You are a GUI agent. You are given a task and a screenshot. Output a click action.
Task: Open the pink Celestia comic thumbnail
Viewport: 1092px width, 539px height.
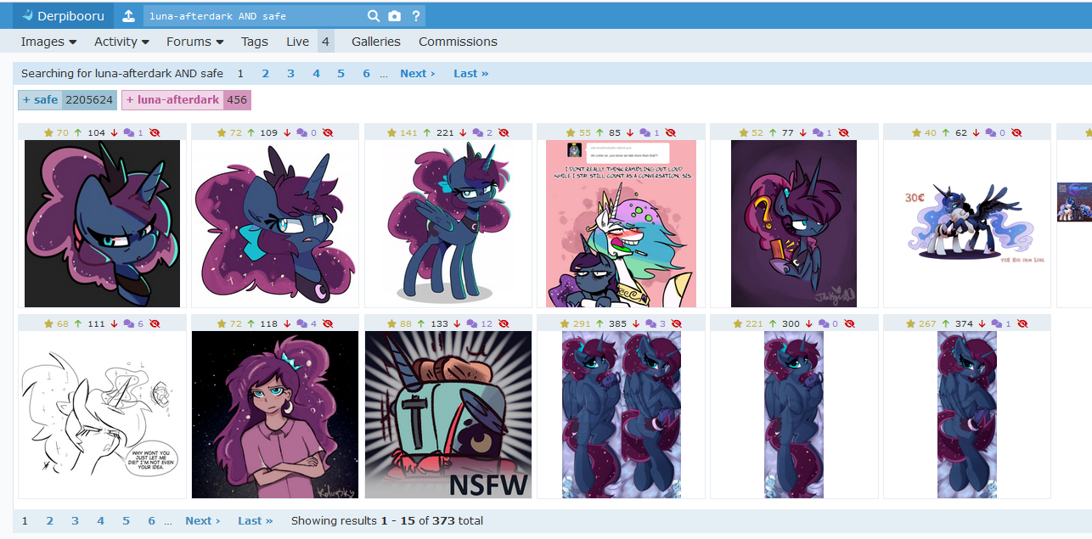click(x=621, y=223)
